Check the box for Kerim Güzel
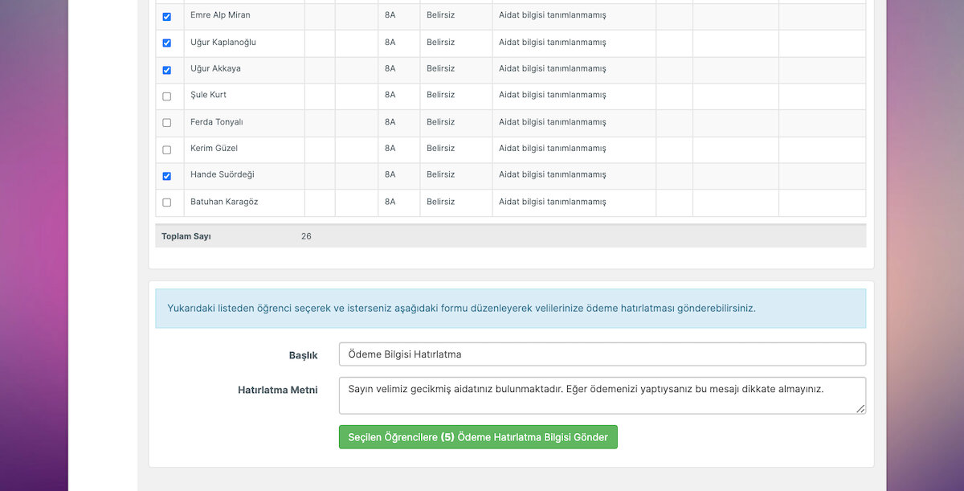 167,149
